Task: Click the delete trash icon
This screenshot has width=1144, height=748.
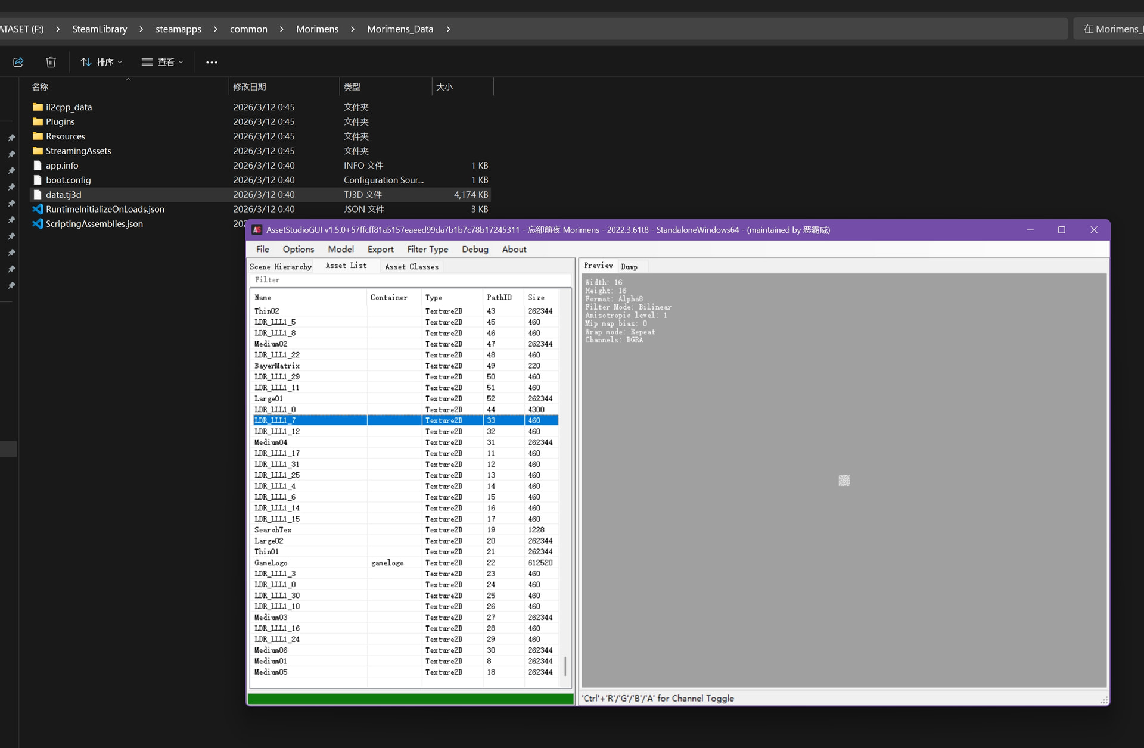Action: [x=51, y=62]
